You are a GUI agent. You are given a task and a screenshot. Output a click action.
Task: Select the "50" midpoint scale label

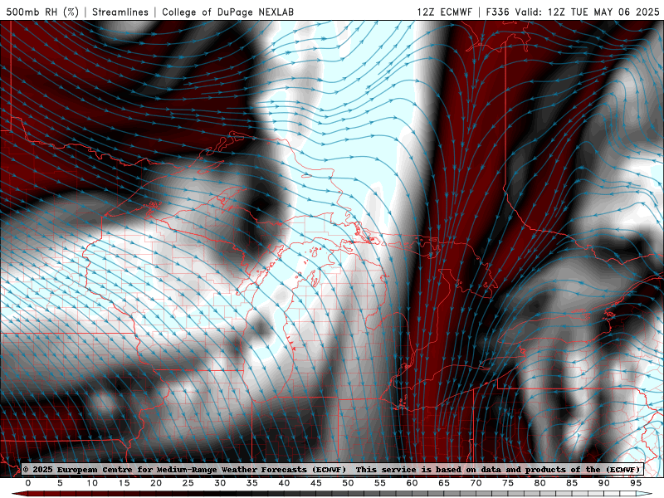pos(348,483)
